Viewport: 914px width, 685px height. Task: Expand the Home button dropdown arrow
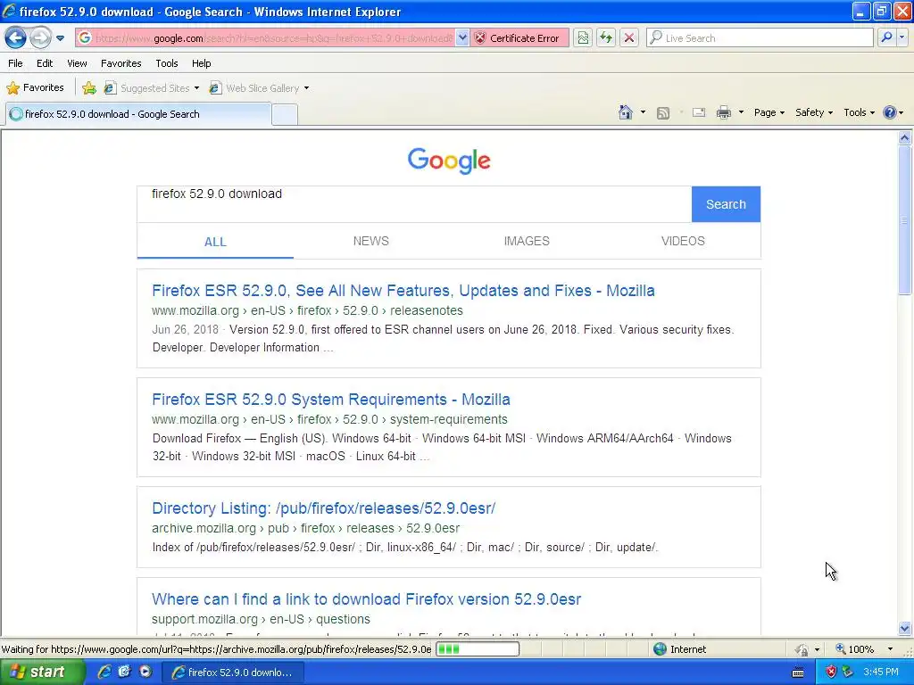[x=643, y=112]
